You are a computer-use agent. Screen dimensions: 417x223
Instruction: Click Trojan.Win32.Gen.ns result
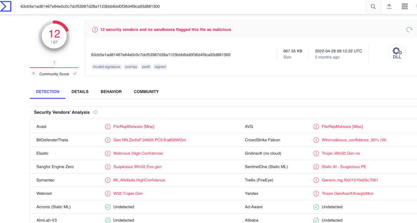[x=341, y=153]
